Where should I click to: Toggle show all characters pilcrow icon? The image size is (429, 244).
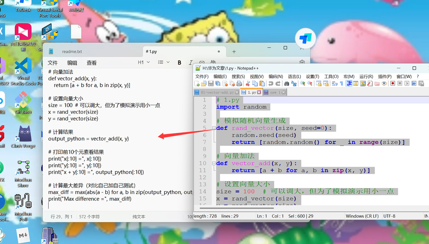click(342, 83)
